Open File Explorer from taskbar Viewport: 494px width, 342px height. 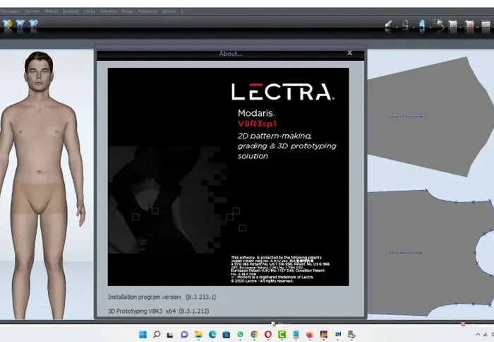point(198,334)
